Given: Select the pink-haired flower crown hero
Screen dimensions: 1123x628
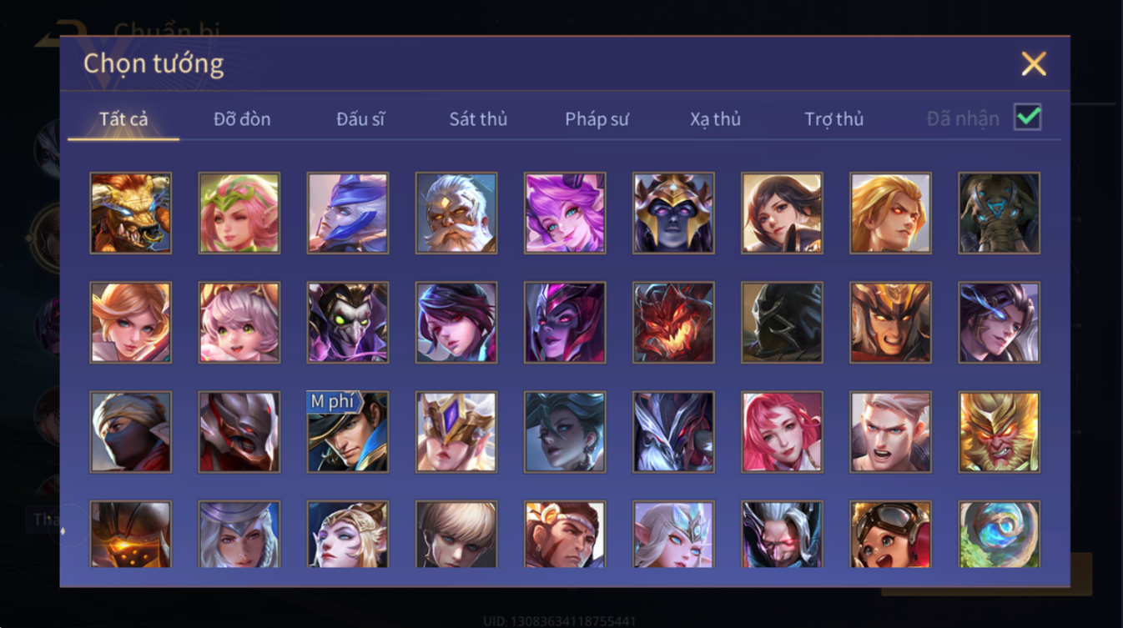Looking at the screenshot, I should pos(239,213).
